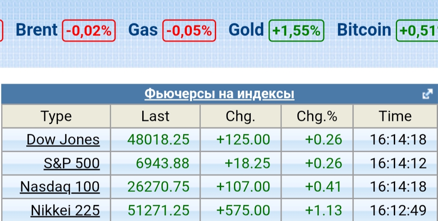
Task: Click the Gas ticker label
Action: 143,30
